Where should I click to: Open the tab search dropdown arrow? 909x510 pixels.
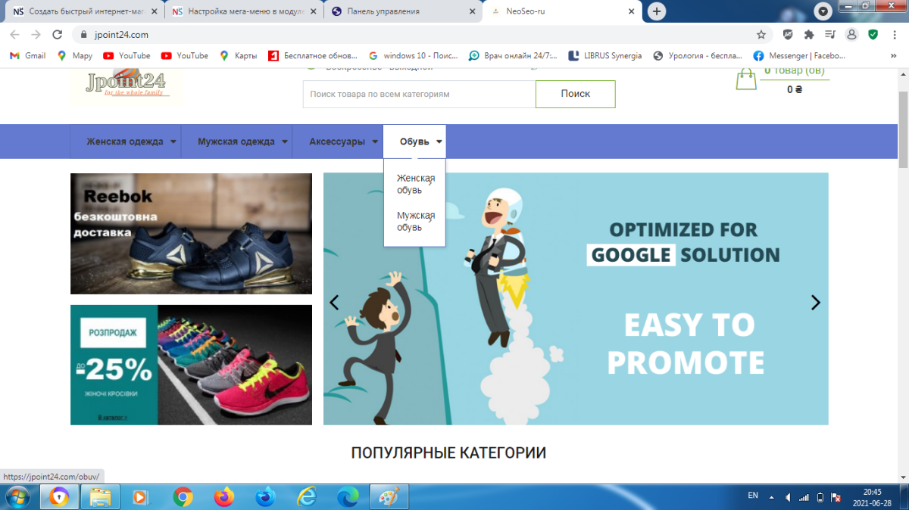coord(823,11)
